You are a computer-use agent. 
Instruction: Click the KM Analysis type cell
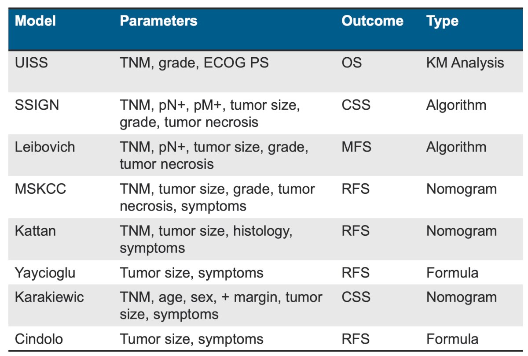tap(465, 63)
